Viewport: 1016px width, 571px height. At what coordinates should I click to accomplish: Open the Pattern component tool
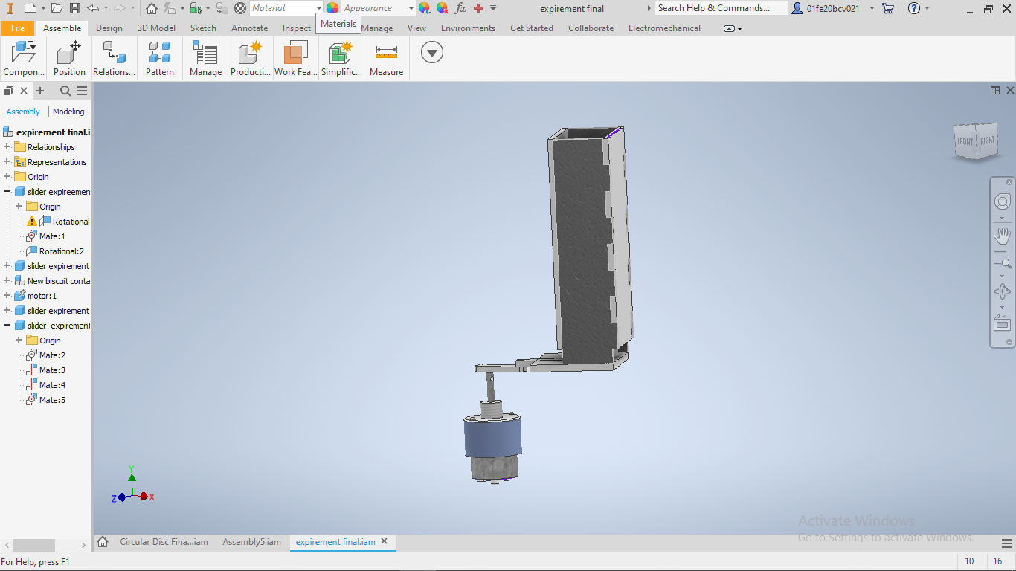160,59
